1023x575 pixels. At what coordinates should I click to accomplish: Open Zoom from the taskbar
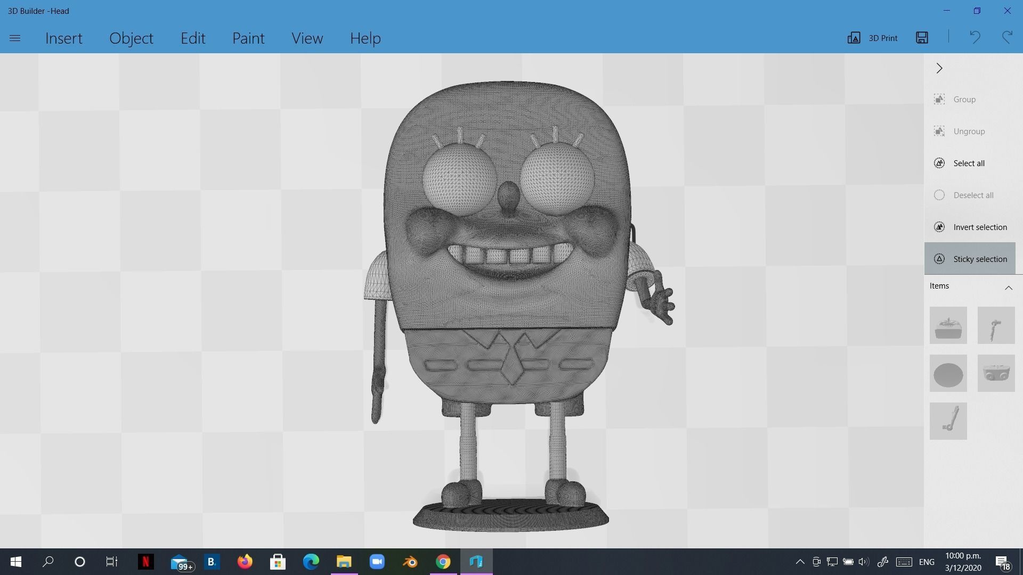377,562
